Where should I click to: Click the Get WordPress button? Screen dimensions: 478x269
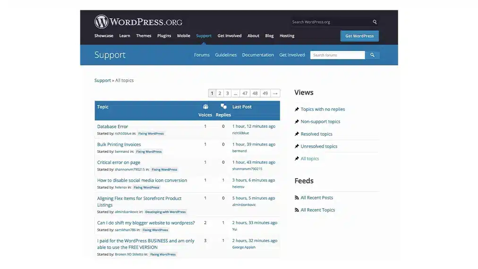click(x=359, y=36)
